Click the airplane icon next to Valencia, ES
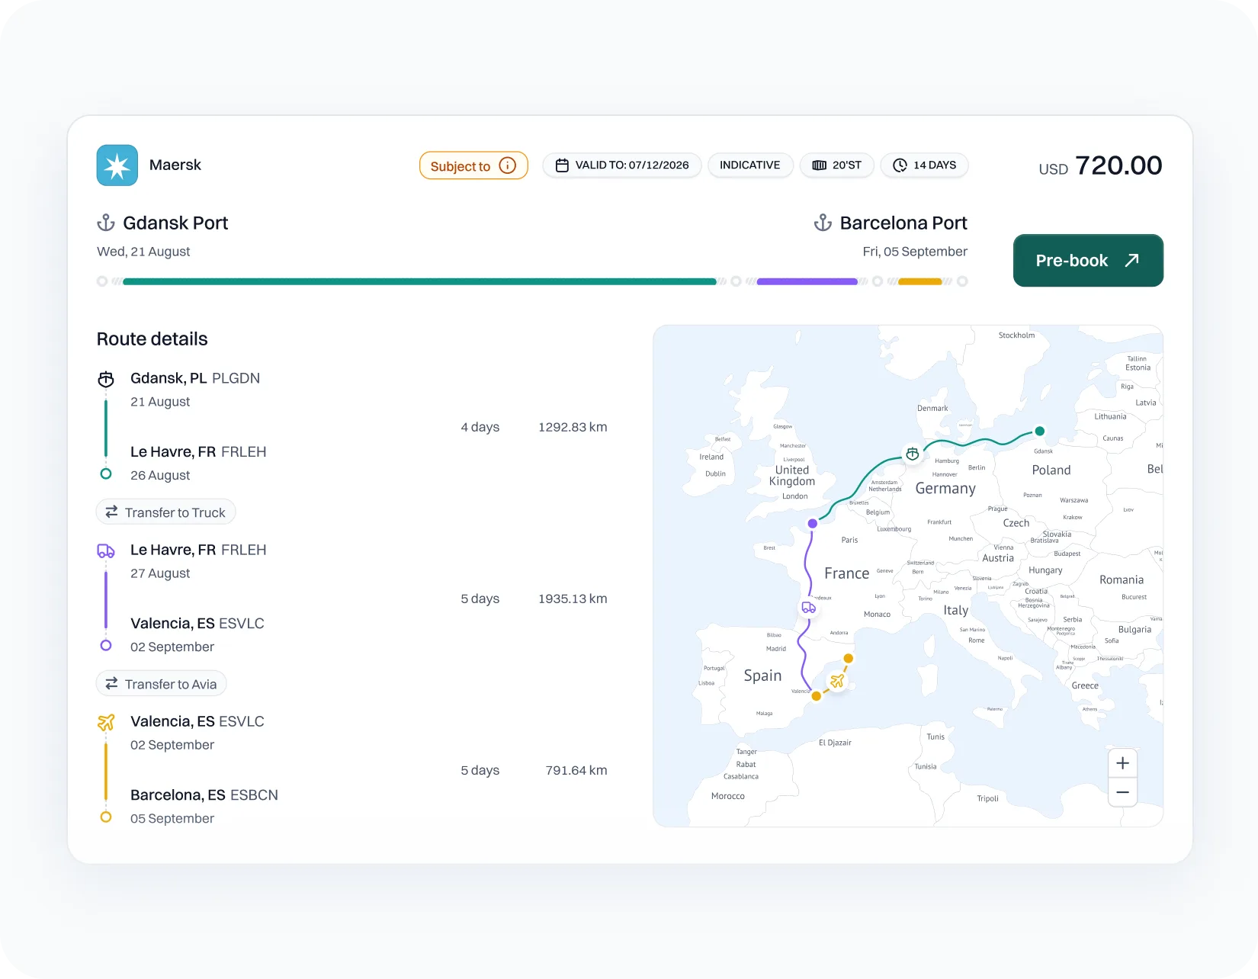 106,722
